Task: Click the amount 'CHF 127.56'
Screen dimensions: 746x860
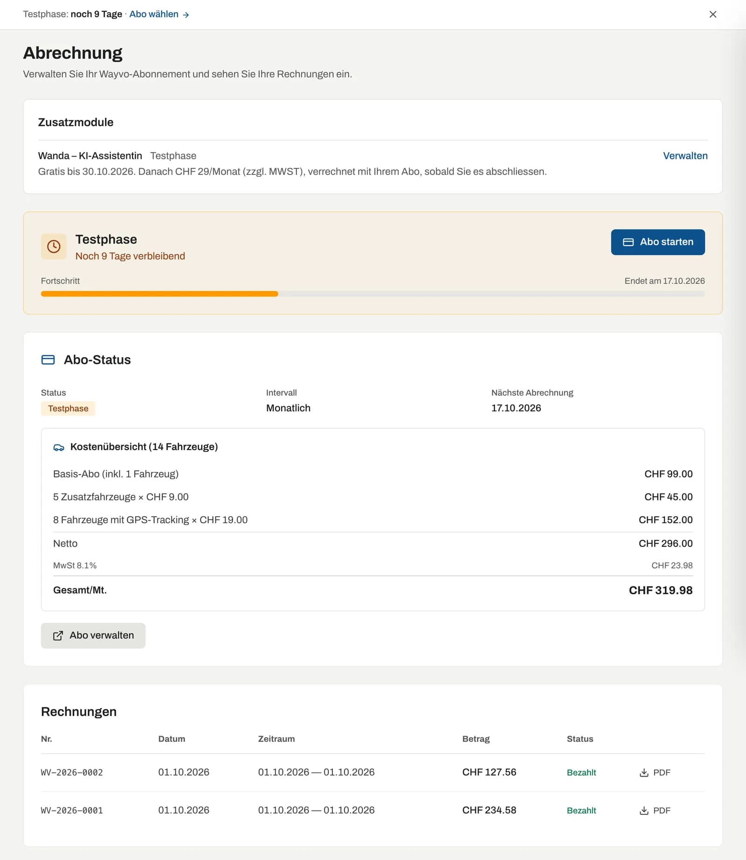Action: point(489,772)
